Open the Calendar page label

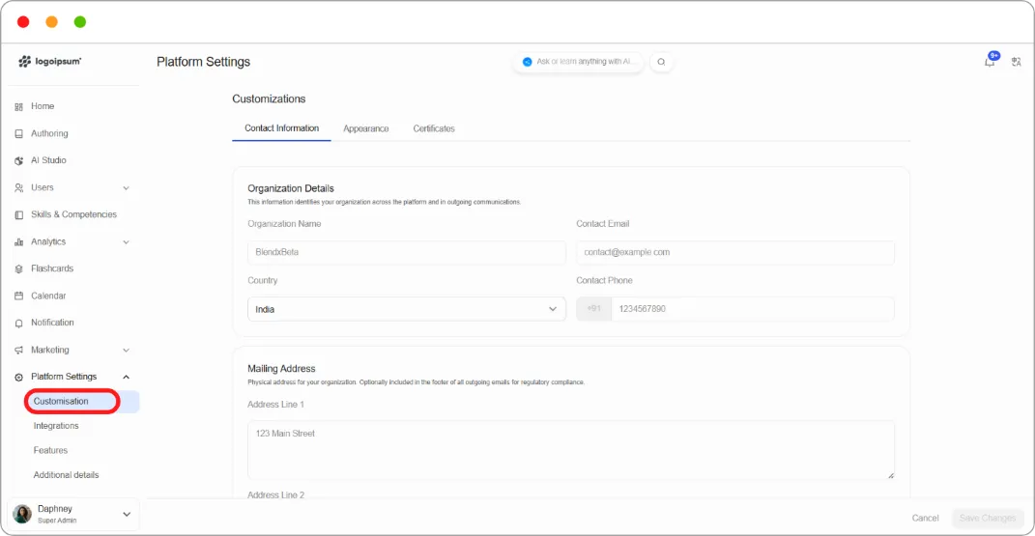48,296
